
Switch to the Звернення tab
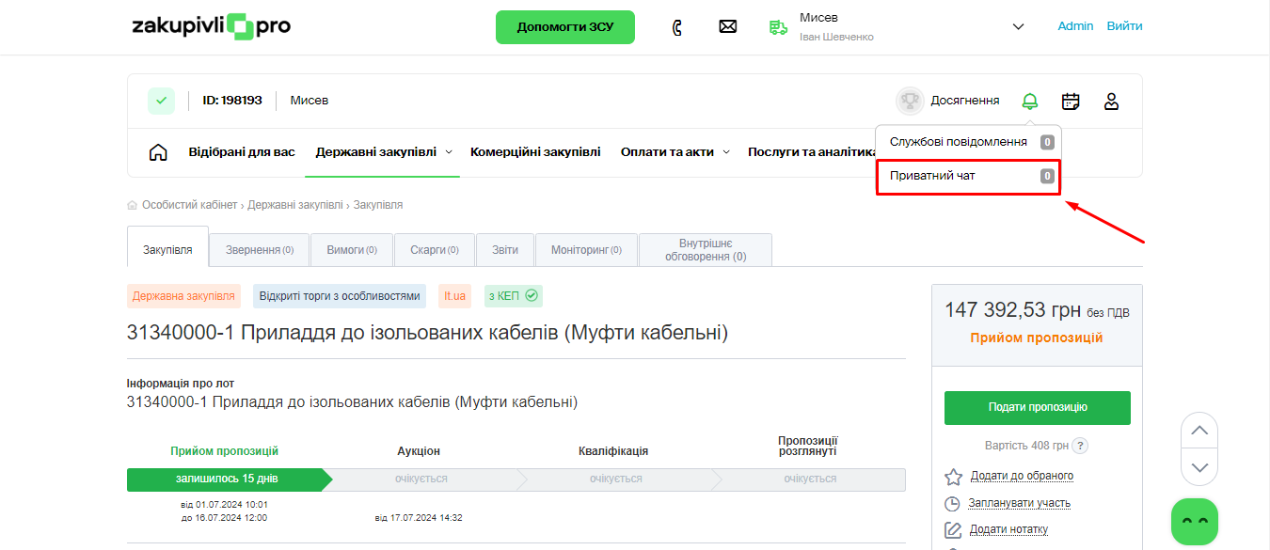point(260,250)
